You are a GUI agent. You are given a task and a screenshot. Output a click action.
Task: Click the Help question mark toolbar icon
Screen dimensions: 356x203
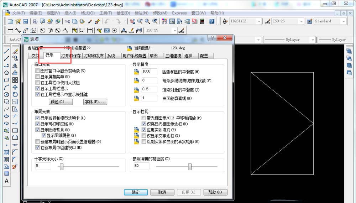[x=212, y=21]
